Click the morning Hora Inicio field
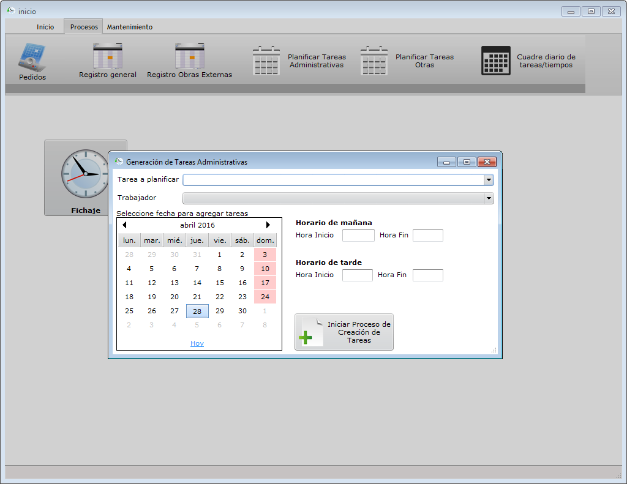This screenshot has height=484, width=627. coord(358,236)
